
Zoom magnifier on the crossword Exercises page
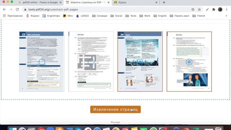point(91,62)
